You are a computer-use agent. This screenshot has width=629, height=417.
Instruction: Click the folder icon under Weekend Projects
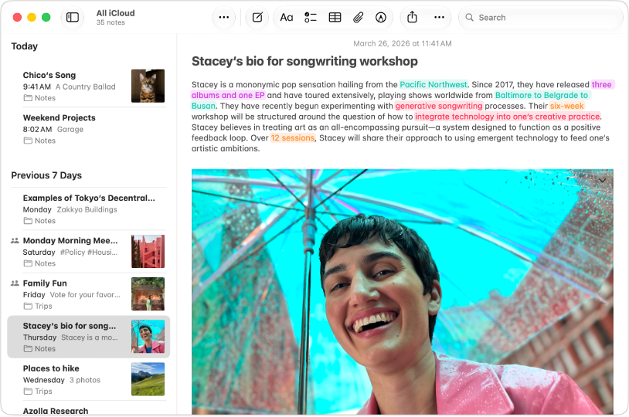coord(28,141)
